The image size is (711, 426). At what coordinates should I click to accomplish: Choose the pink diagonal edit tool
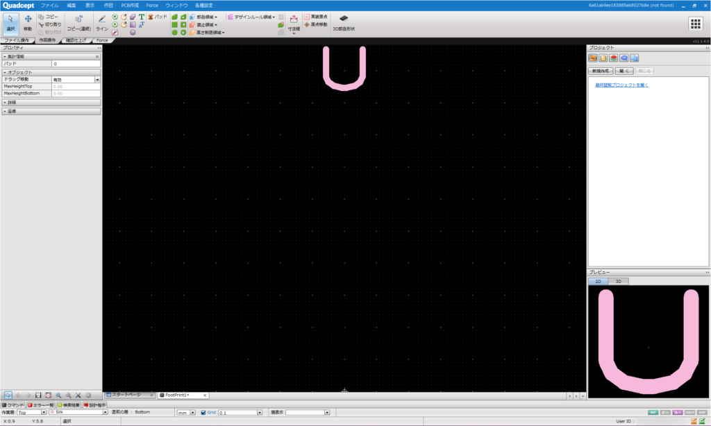pos(115,32)
